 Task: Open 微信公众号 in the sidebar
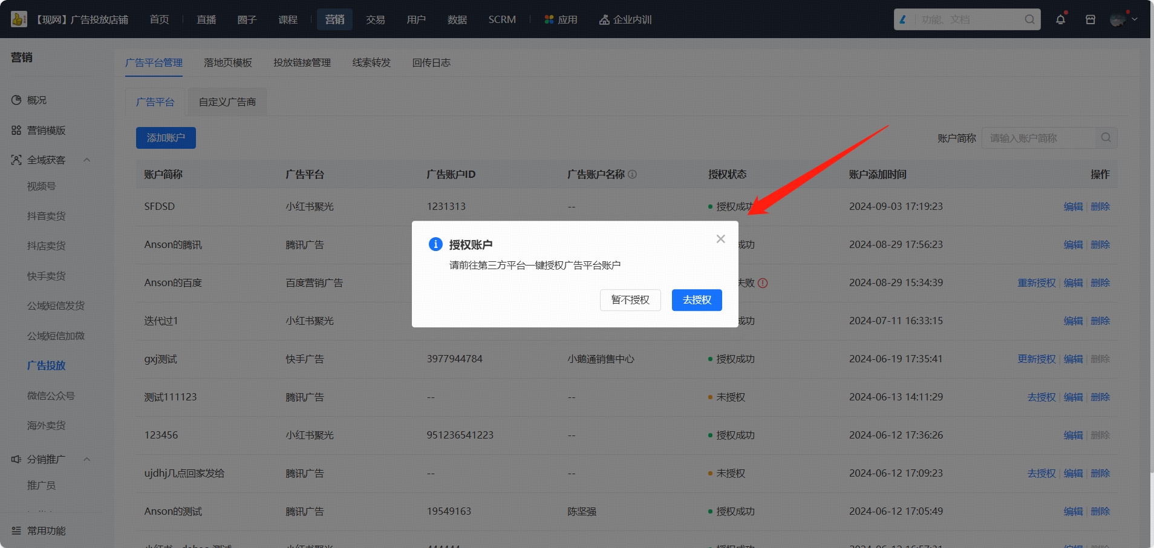(x=51, y=396)
